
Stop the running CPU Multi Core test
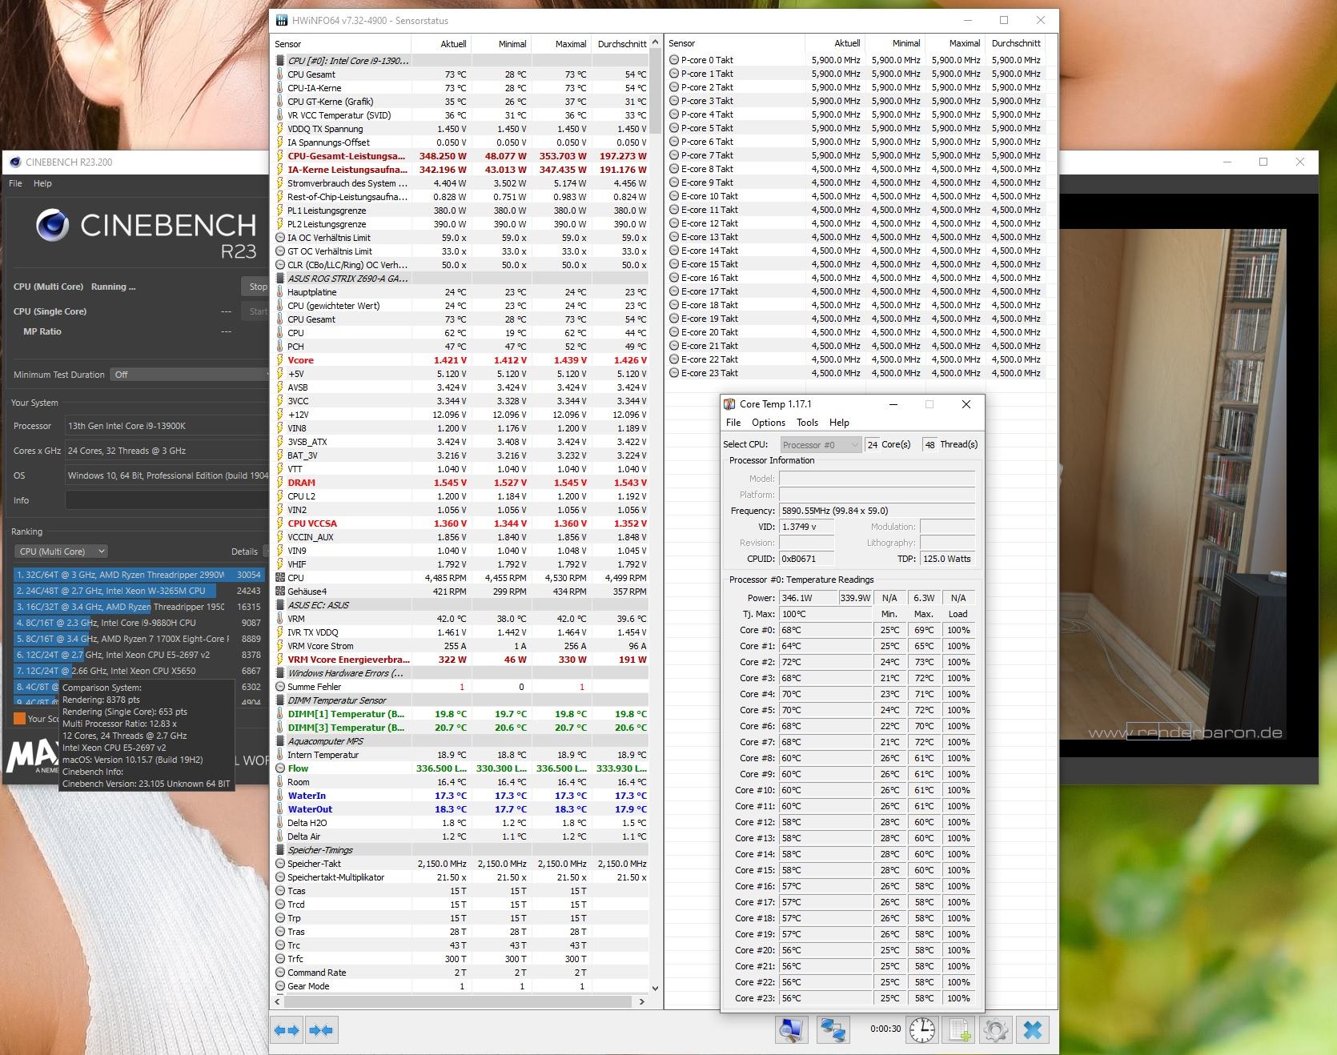coord(256,287)
